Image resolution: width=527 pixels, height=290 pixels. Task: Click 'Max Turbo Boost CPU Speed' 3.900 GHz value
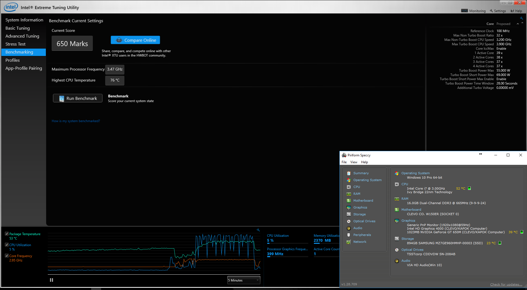click(x=504, y=44)
